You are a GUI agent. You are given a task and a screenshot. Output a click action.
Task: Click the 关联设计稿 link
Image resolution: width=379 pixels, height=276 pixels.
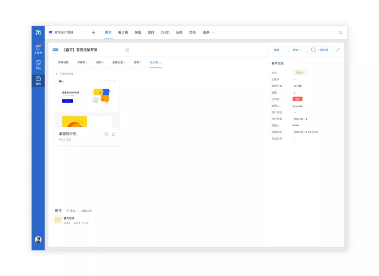[66, 74]
